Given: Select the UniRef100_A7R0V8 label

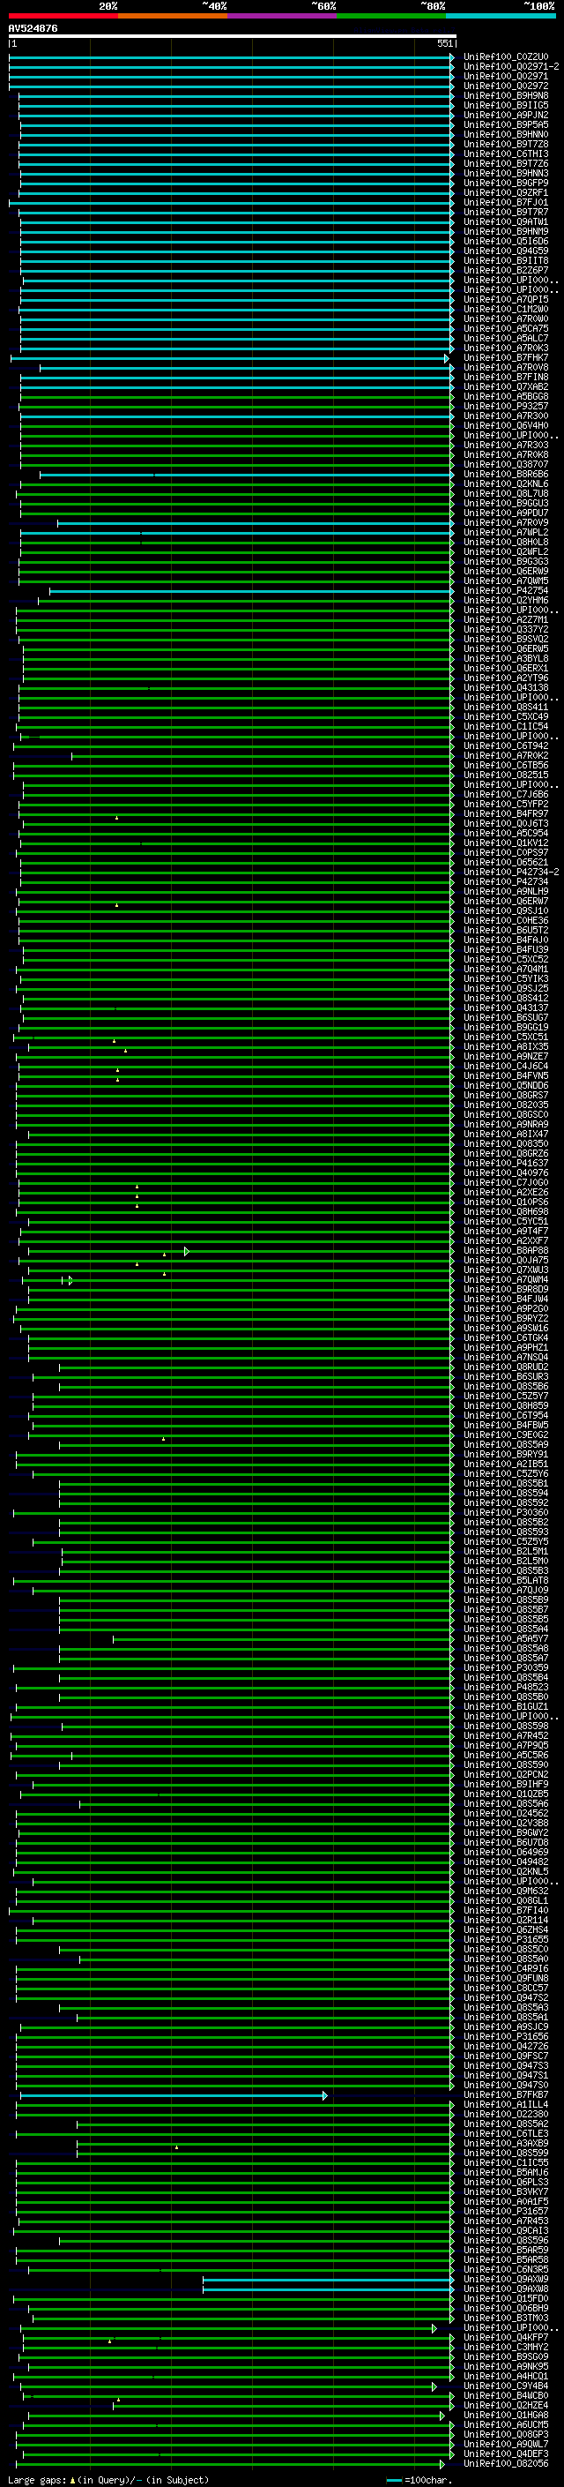Looking at the screenshot, I should point(505,367).
